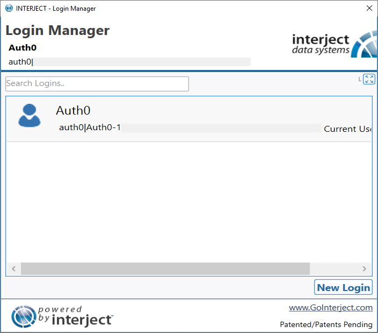Click the New Login button
The width and height of the screenshot is (378, 333).
pos(343,287)
